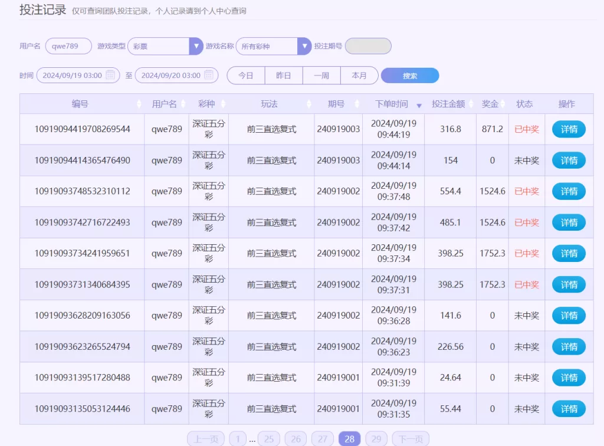Open 详情 for order 10919093748532310112
The height and width of the screenshot is (446, 604).
[x=569, y=191]
